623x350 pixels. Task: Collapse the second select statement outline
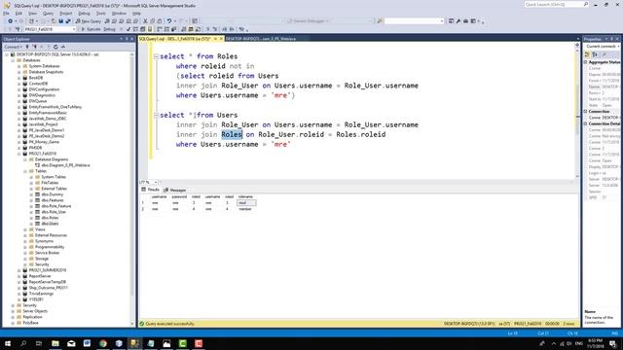pyautogui.click(x=156, y=115)
